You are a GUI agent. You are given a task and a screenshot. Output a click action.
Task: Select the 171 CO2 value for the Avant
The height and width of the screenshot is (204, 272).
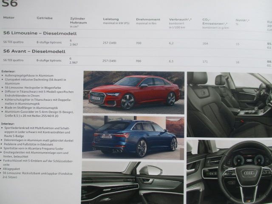tap(205, 62)
